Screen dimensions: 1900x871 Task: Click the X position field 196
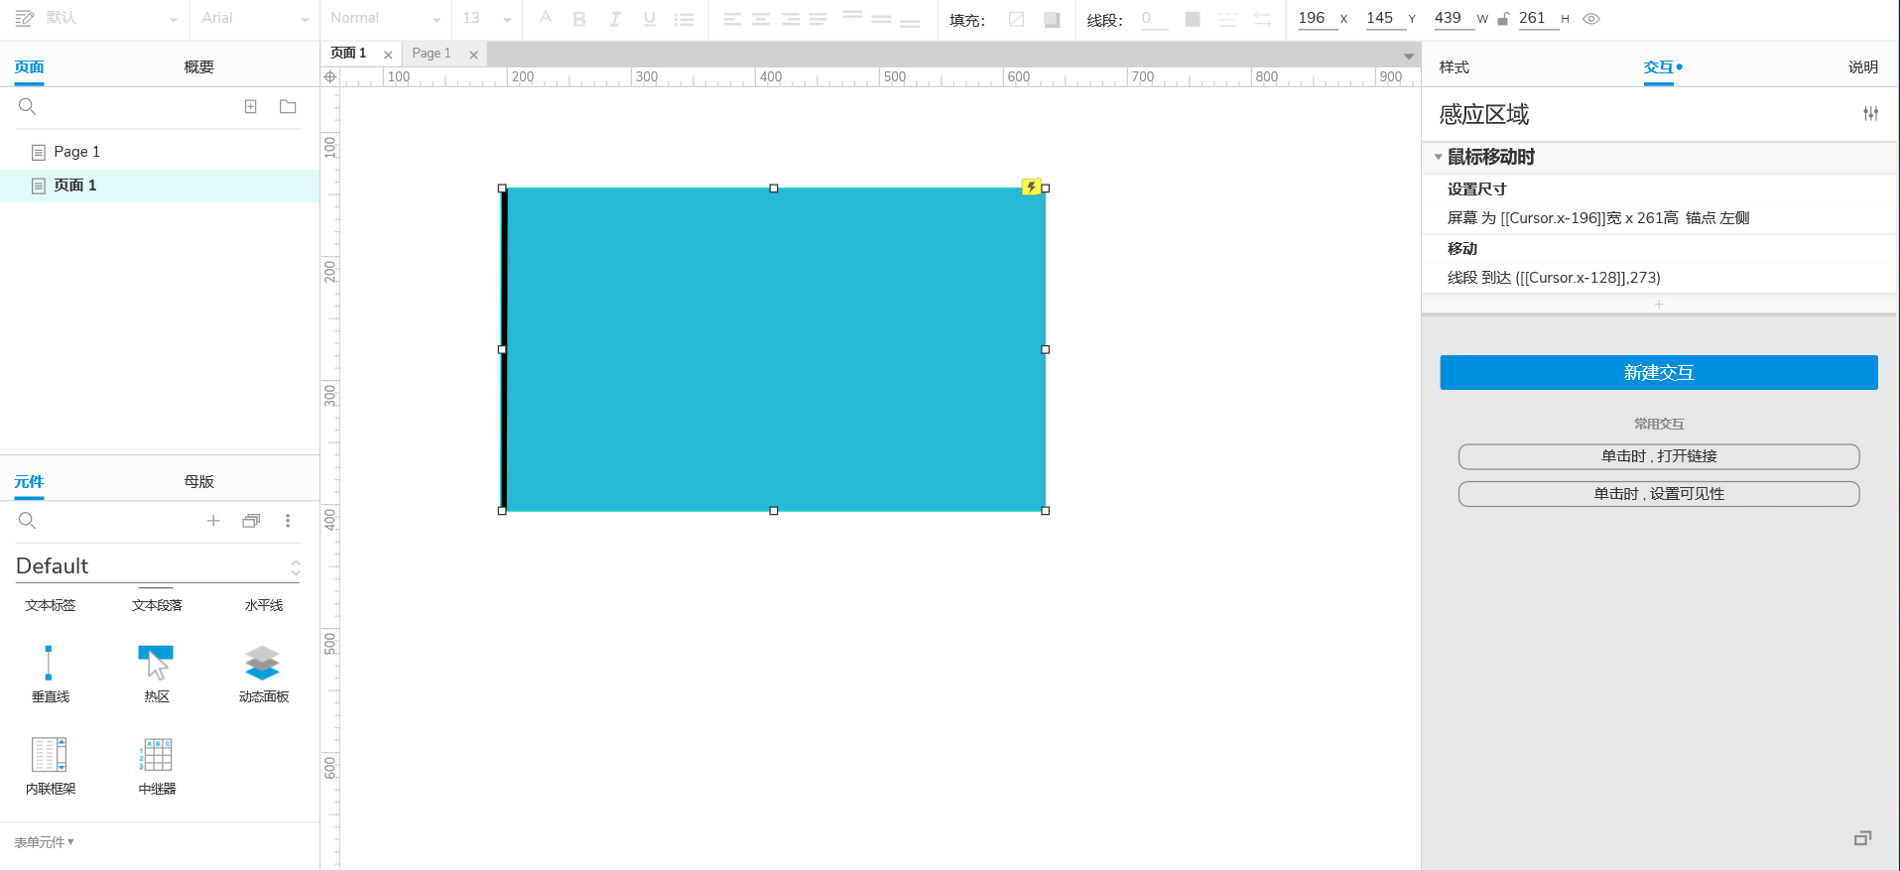click(x=1317, y=18)
